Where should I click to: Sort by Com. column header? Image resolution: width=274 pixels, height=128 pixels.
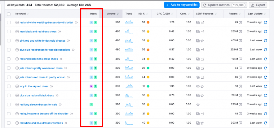pyautogui.click(x=185, y=14)
